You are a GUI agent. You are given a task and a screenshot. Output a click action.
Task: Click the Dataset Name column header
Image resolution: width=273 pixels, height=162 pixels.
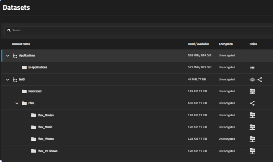coord(21,44)
